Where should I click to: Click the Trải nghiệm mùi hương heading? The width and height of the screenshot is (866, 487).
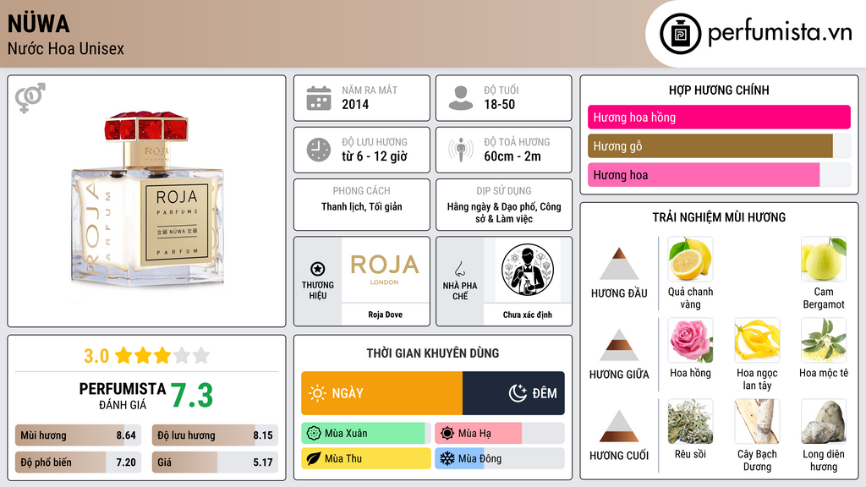pos(719,217)
